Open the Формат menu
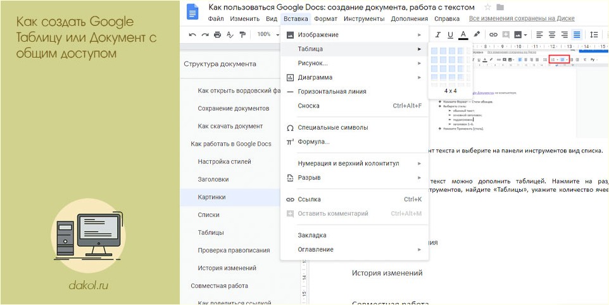Screen dimensions: 609x305 326,18
